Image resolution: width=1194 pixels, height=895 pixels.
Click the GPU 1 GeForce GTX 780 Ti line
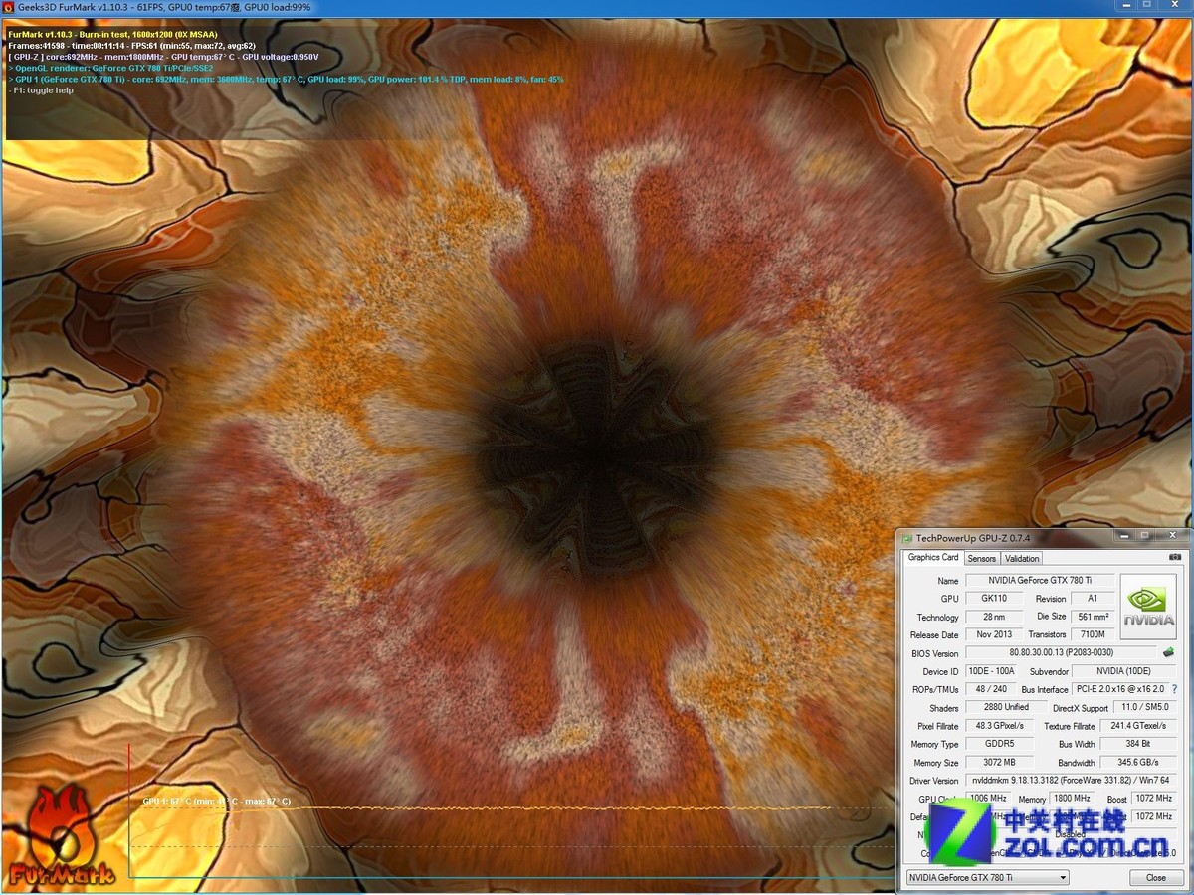click(286, 79)
